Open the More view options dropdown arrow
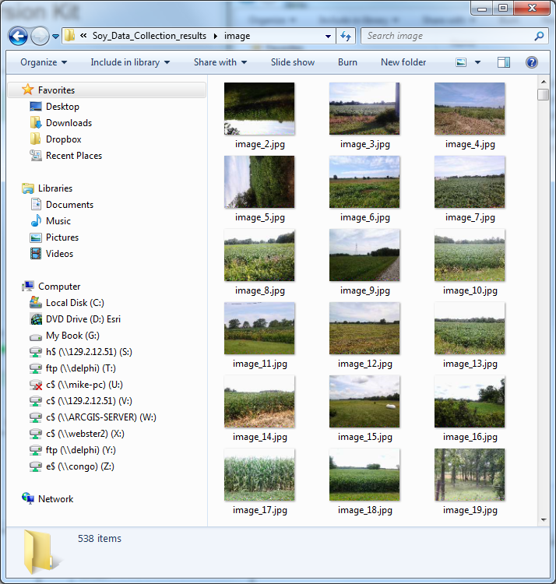556x584 pixels. [x=477, y=62]
